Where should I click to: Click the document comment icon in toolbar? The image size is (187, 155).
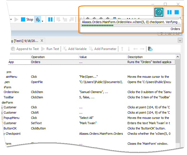click(150, 49)
